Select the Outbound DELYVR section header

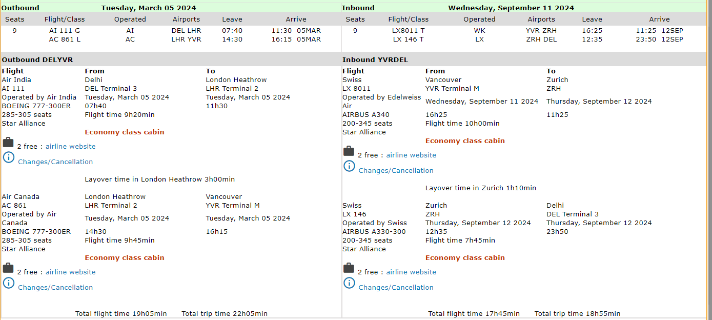[x=37, y=60]
